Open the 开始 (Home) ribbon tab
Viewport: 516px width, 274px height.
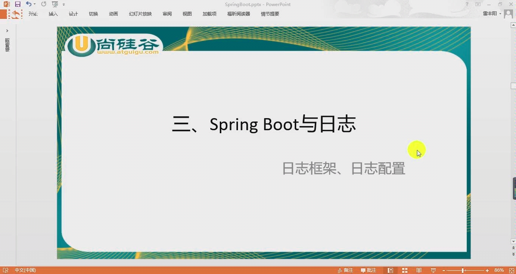tap(33, 14)
